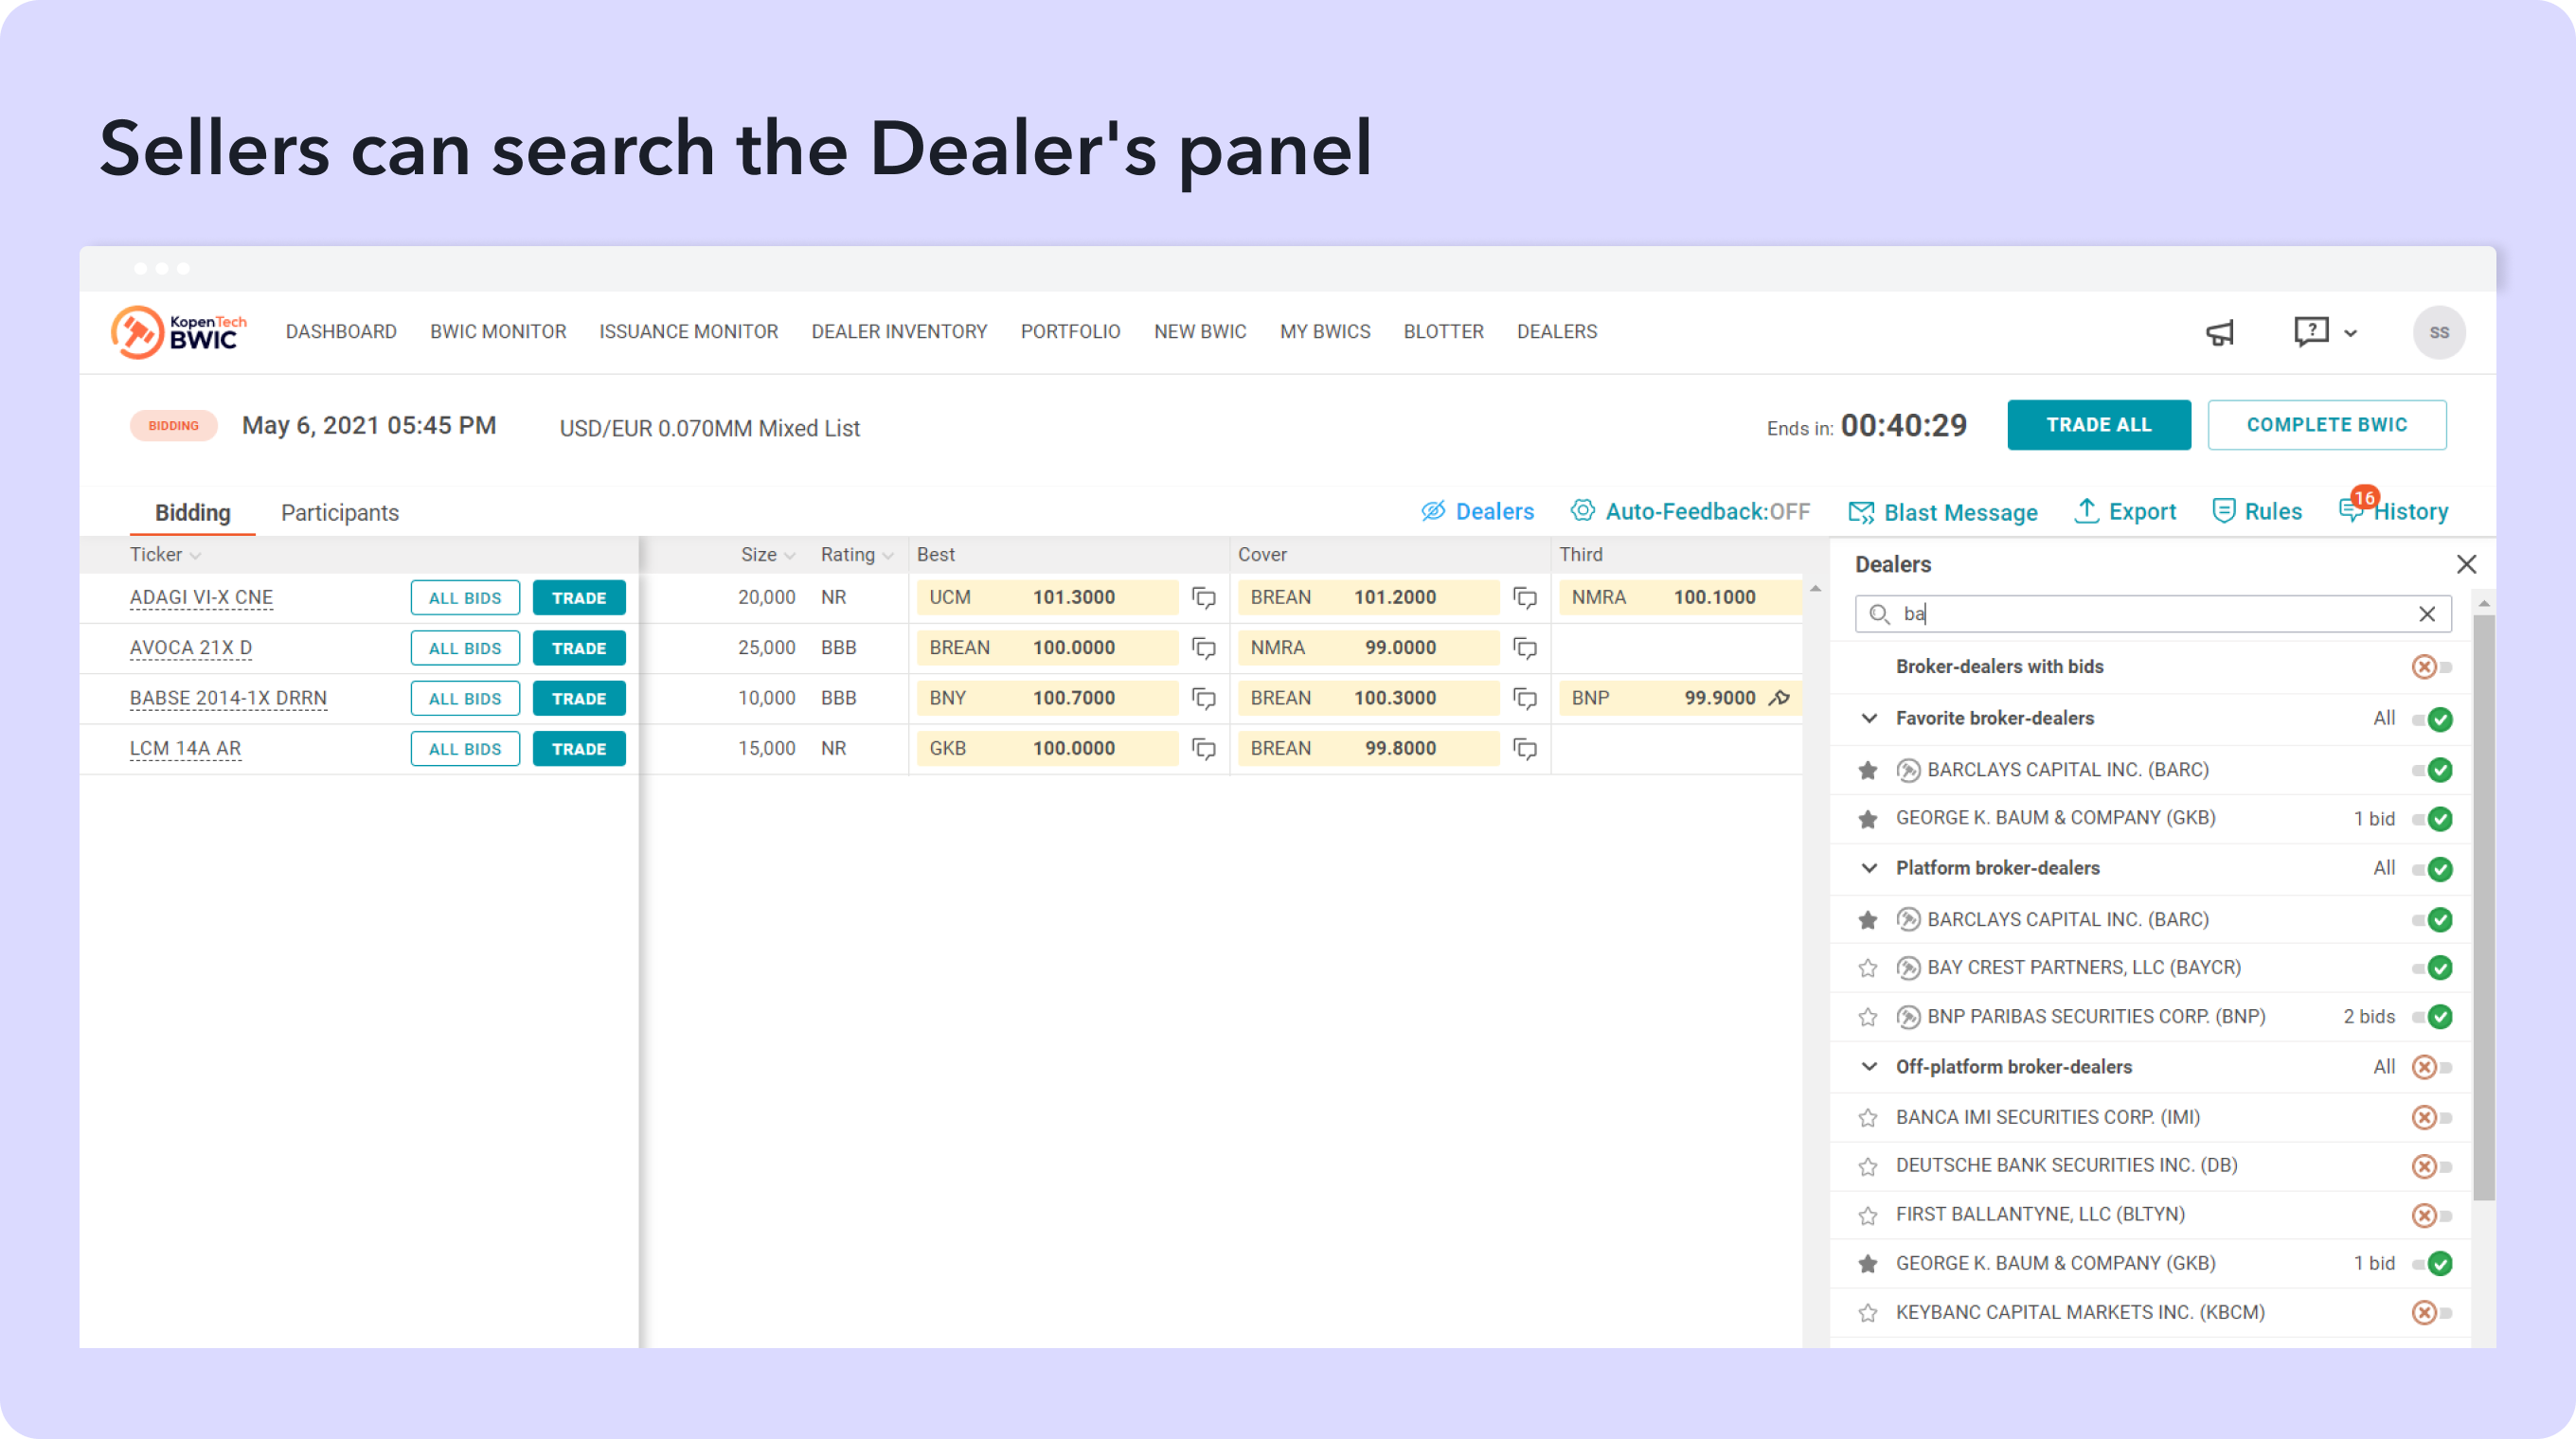Toggle all Off-platform broker-dealers
Viewport: 2576px width, 1439px height.
pos(2432,1067)
